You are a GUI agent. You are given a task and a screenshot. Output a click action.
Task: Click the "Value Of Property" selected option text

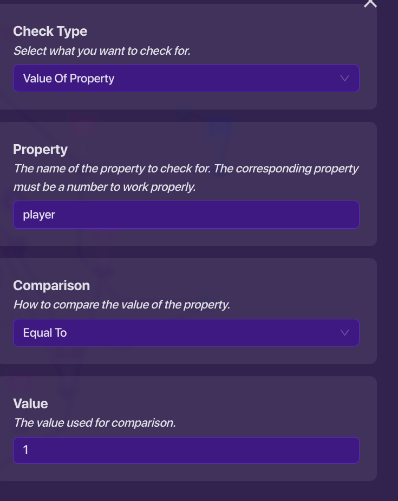click(x=69, y=79)
